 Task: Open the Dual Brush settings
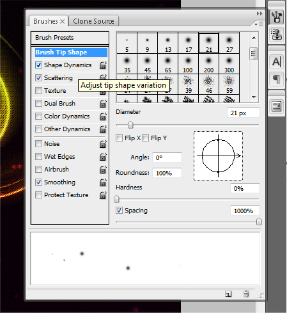(59, 104)
